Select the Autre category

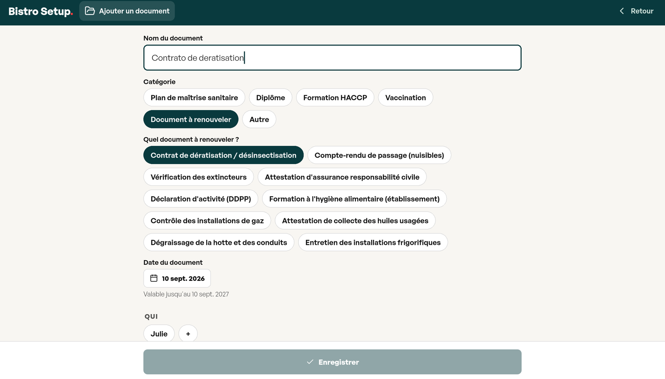[x=259, y=119]
